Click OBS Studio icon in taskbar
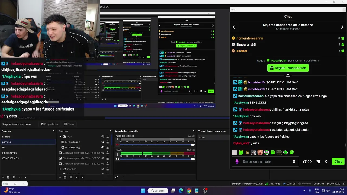The image size is (347, 195). pos(205,191)
